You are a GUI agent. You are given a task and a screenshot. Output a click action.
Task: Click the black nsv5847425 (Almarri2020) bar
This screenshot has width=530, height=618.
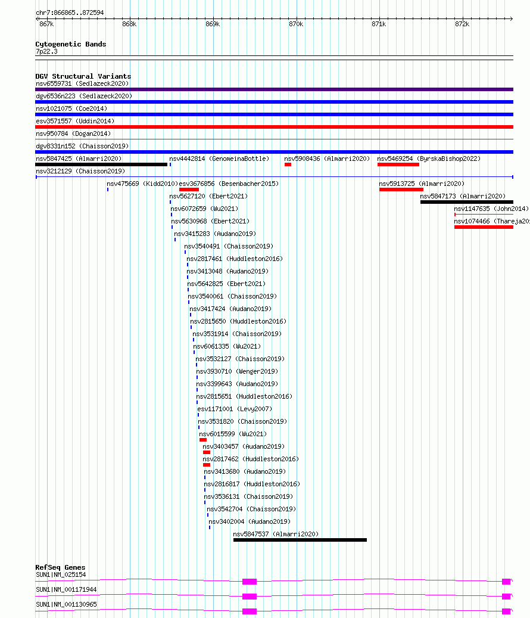point(101,164)
